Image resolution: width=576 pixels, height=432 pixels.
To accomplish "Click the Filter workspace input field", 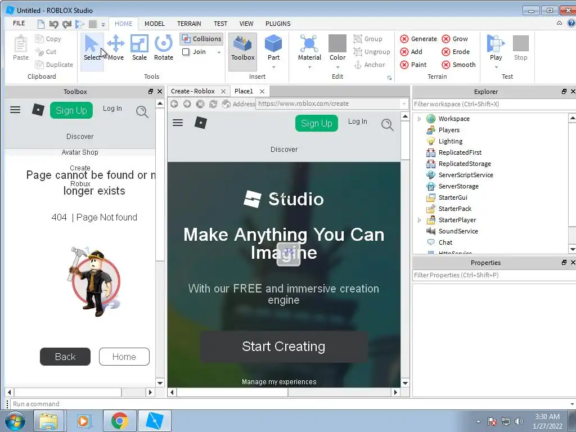I will 493,104.
